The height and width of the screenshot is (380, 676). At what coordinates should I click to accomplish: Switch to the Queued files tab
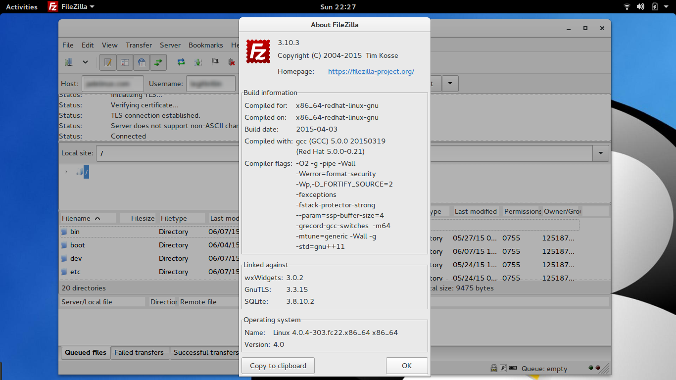[86, 352]
